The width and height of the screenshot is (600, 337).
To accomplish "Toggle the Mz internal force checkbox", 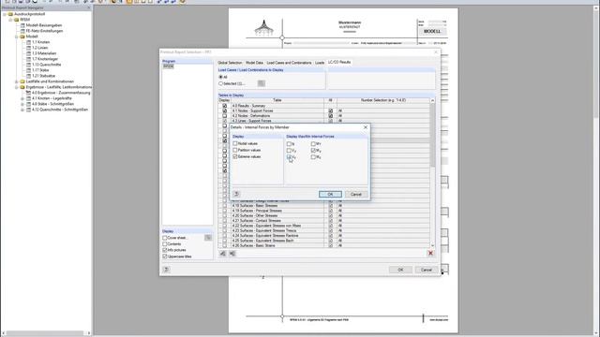I will tap(313, 157).
